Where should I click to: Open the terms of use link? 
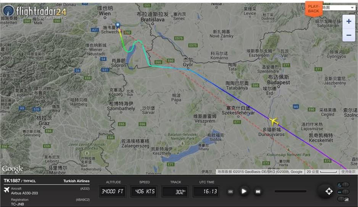(348, 172)
